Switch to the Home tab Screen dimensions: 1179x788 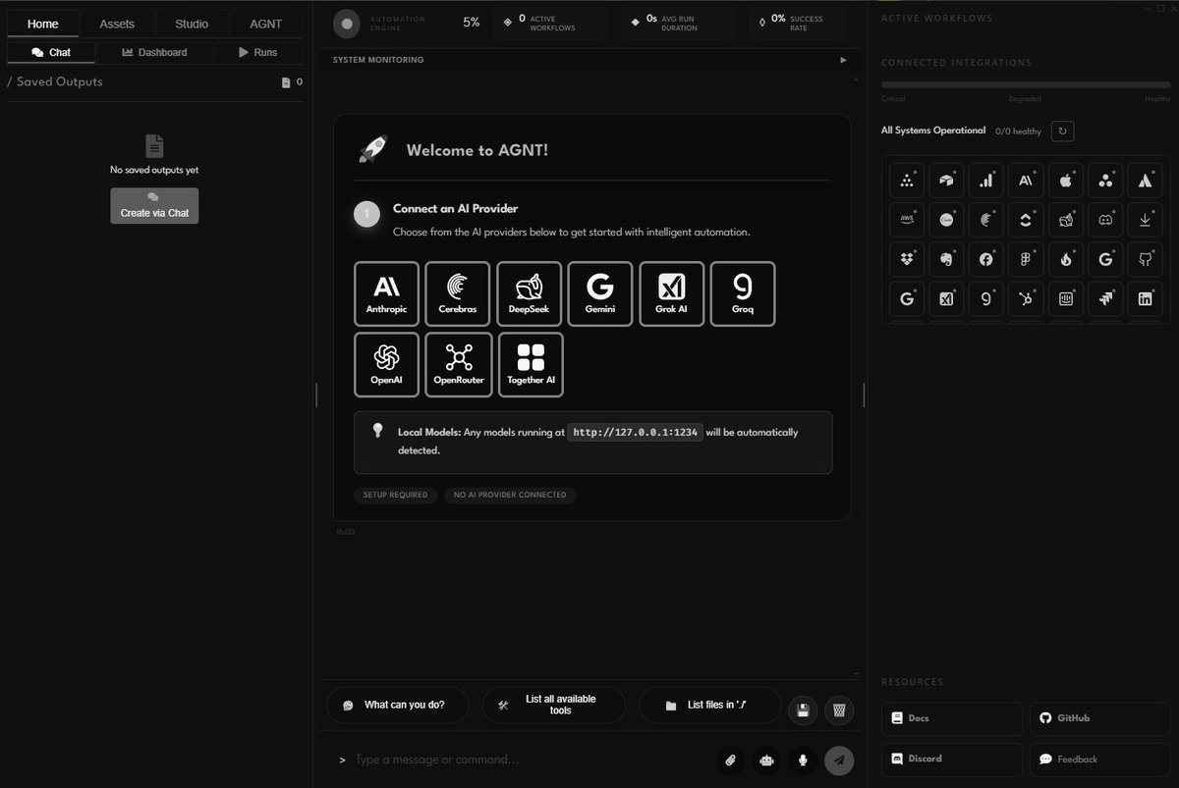pyautogui.click(x=43, y=24)
